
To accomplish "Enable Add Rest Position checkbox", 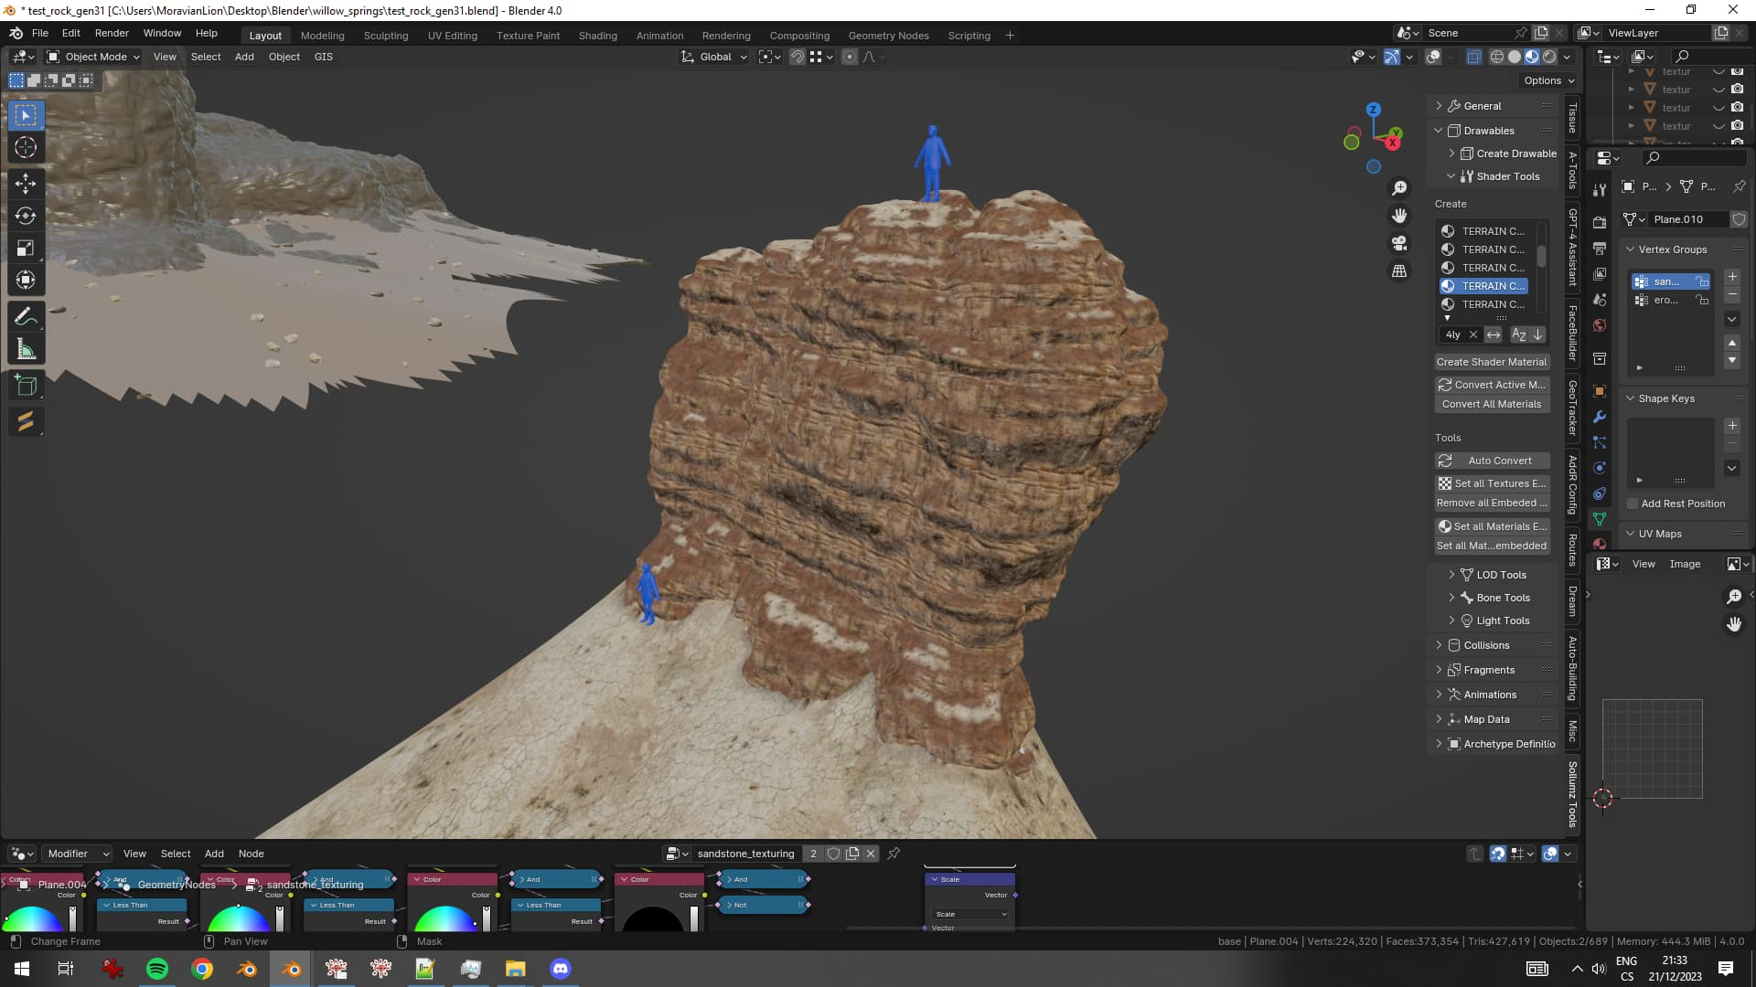I will coord(1633,504).
